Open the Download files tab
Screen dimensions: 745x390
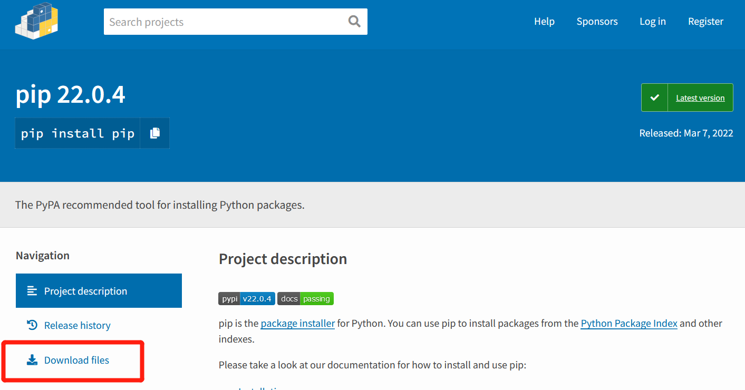(x=76, y=360)
